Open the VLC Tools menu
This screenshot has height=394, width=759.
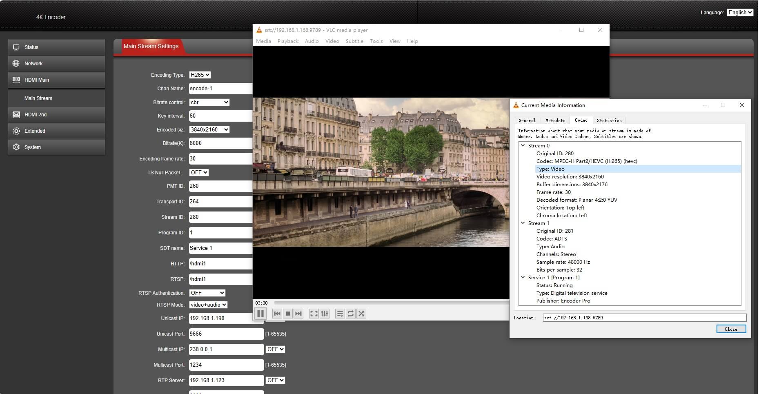pos(376,41)
